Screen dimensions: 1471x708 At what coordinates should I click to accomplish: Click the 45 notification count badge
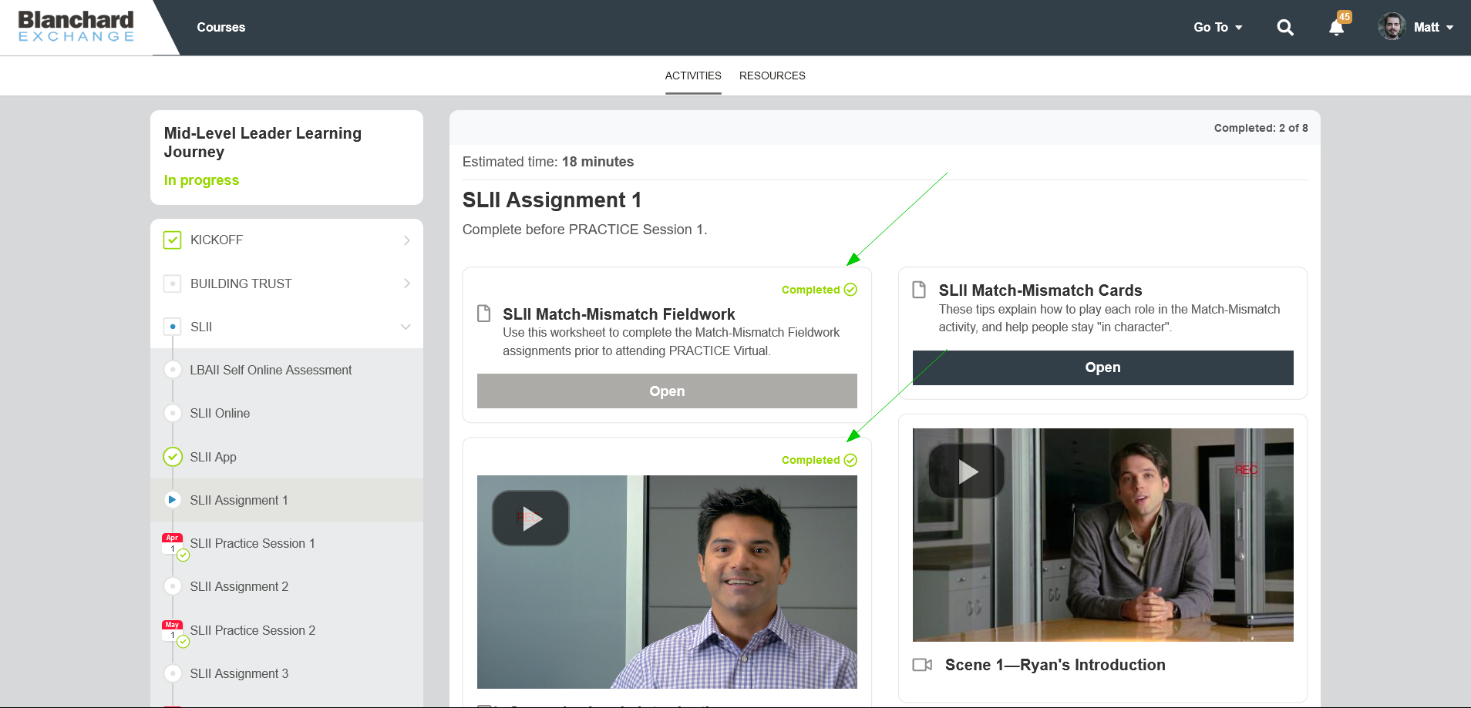pos(1345,17)
